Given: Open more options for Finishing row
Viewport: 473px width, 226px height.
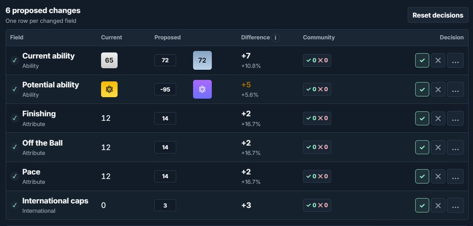Looking at the screenshot, I should [x=455, y=118].
